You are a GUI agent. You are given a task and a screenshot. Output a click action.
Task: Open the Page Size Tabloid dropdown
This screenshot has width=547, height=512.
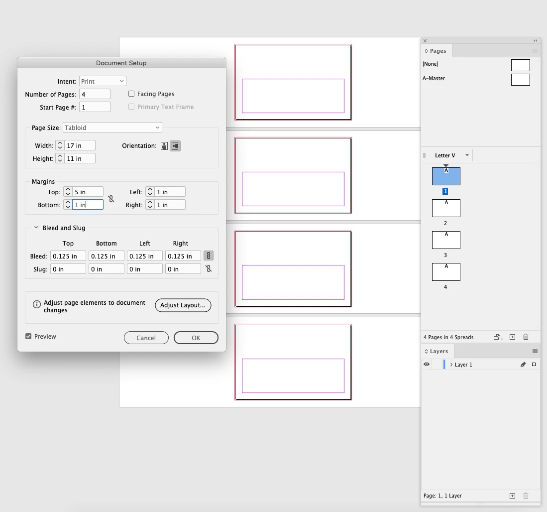pos(112,128)
